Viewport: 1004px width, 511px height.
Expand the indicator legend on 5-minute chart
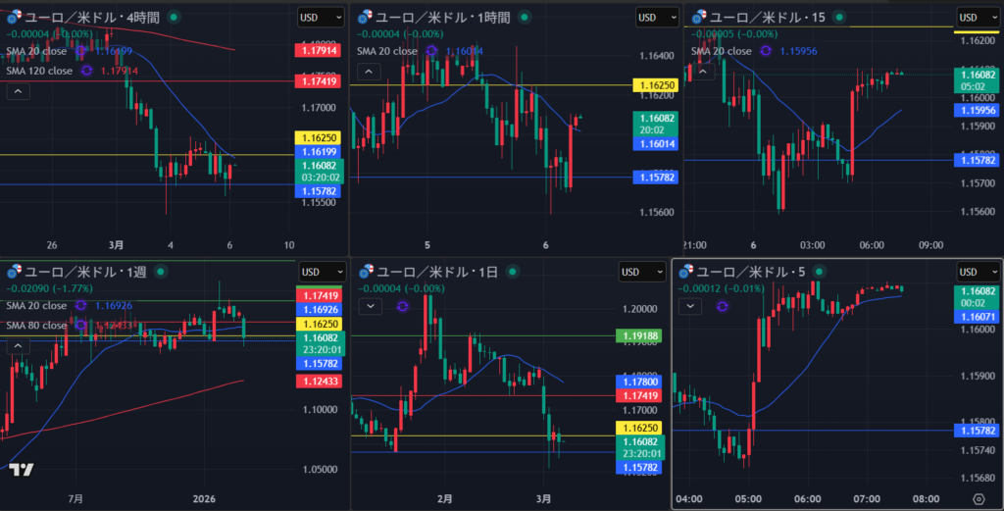[691, 306]
